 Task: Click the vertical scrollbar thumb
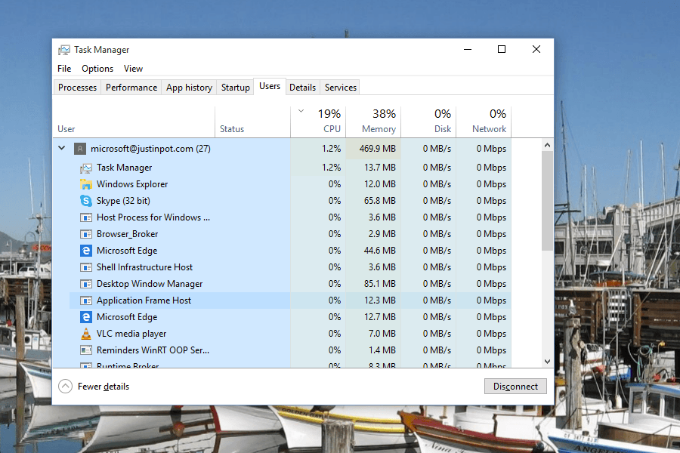pos(547,201)
